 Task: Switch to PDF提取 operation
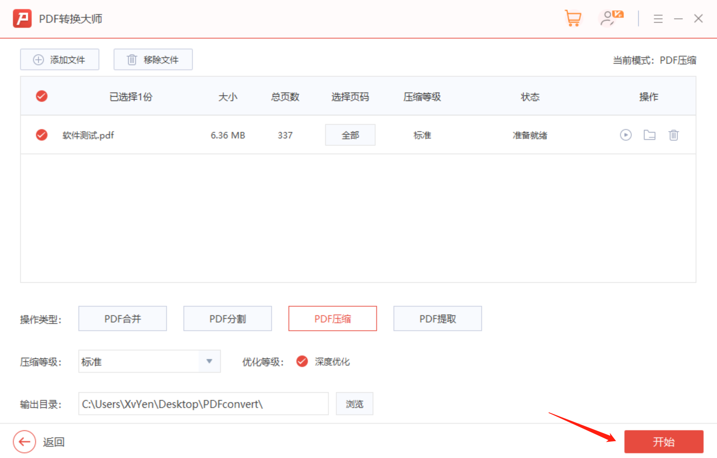coord(437,319)
